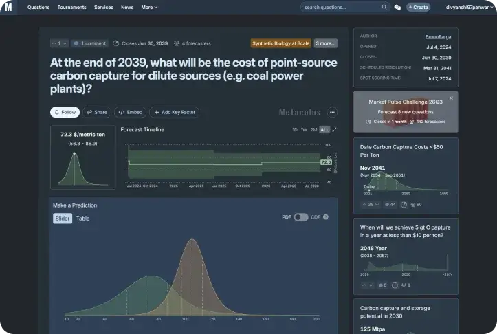Viewport: 497px width, 334px height.
Task: Focus the search questions input field
Action: pos(342,8)
